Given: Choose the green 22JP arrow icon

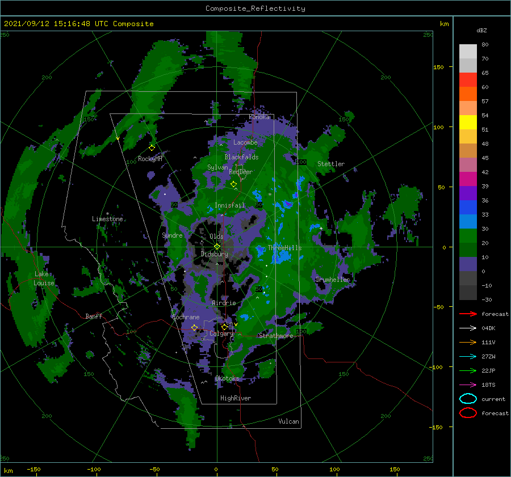Looking at the screenshot, I should click(468, 370).
